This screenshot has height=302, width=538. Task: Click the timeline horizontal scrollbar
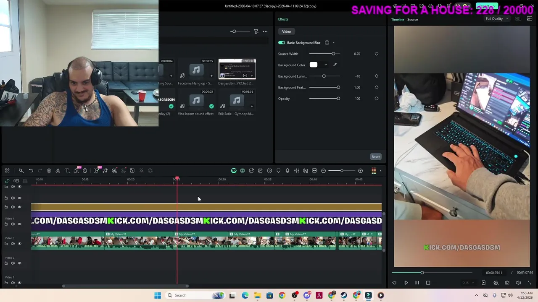(126, 286)
